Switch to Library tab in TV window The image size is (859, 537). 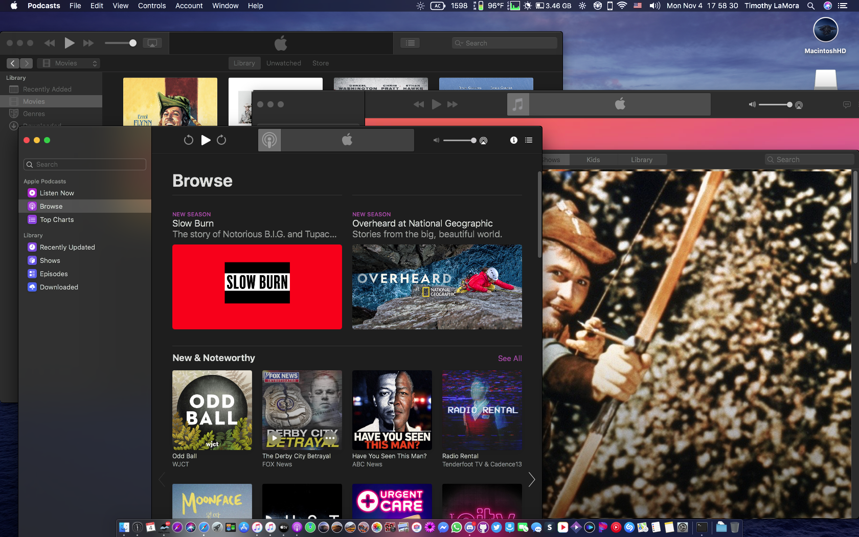pos(642,160)
